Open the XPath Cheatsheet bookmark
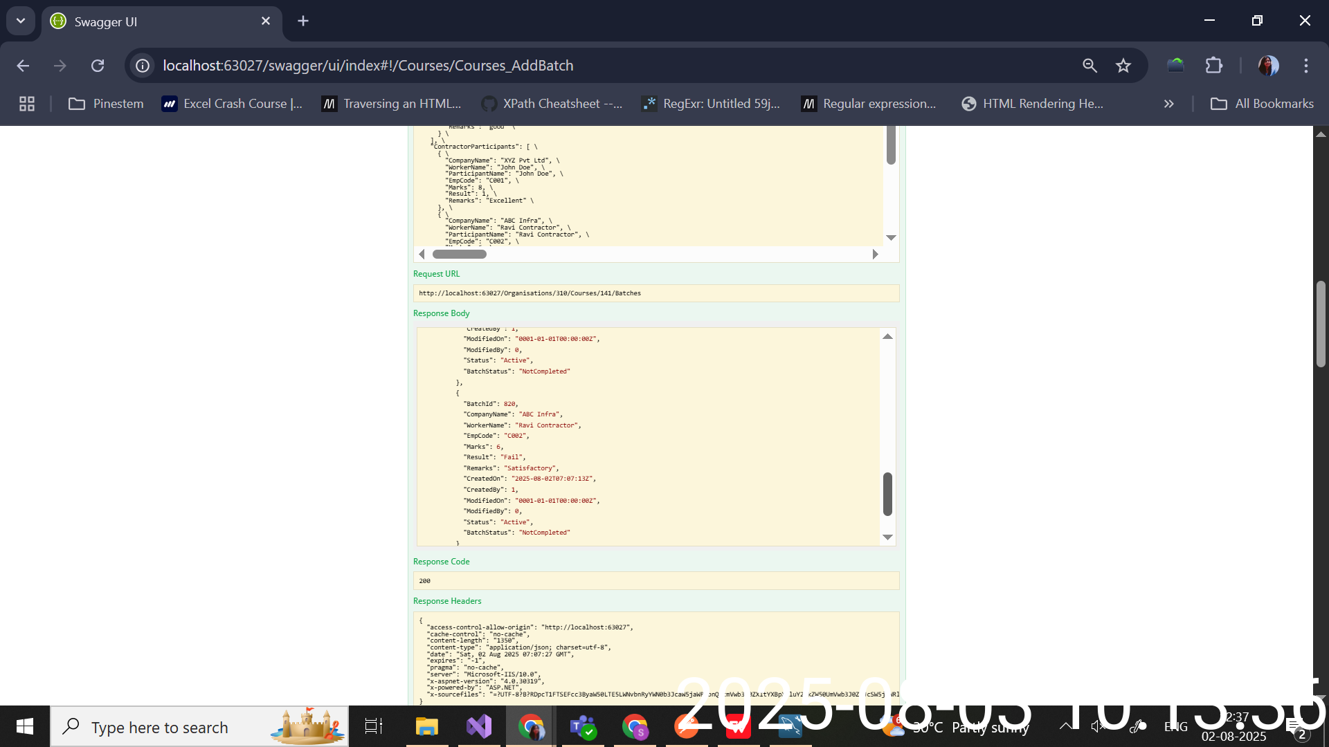This screenshot has width=1329, height=747. [x=552, y=104]
